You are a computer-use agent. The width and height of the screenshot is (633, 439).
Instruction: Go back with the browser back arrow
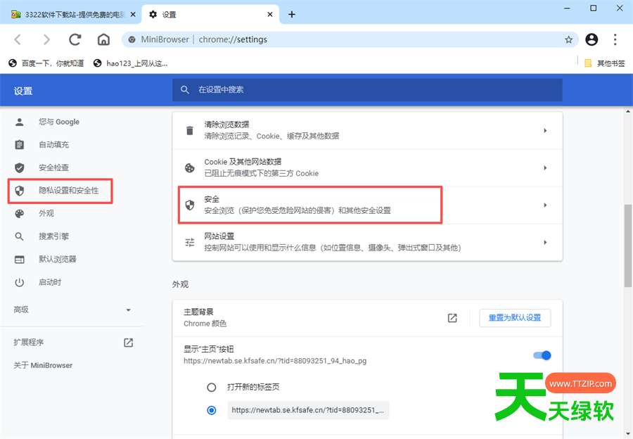18,39
